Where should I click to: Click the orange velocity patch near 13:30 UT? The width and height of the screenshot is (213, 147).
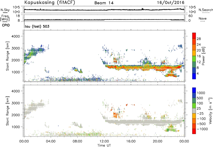tap(115, 115)
